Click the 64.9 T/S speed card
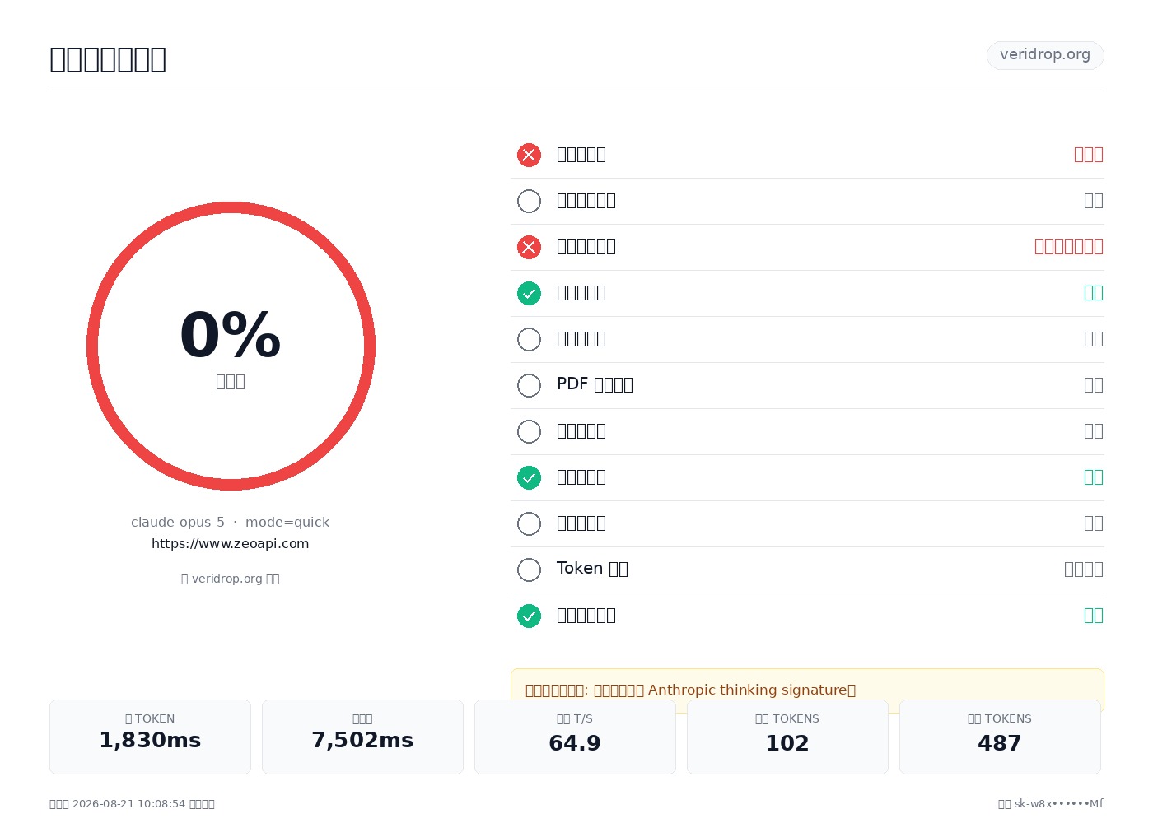This screenshot has height=823, width=1153. point(575,737)
